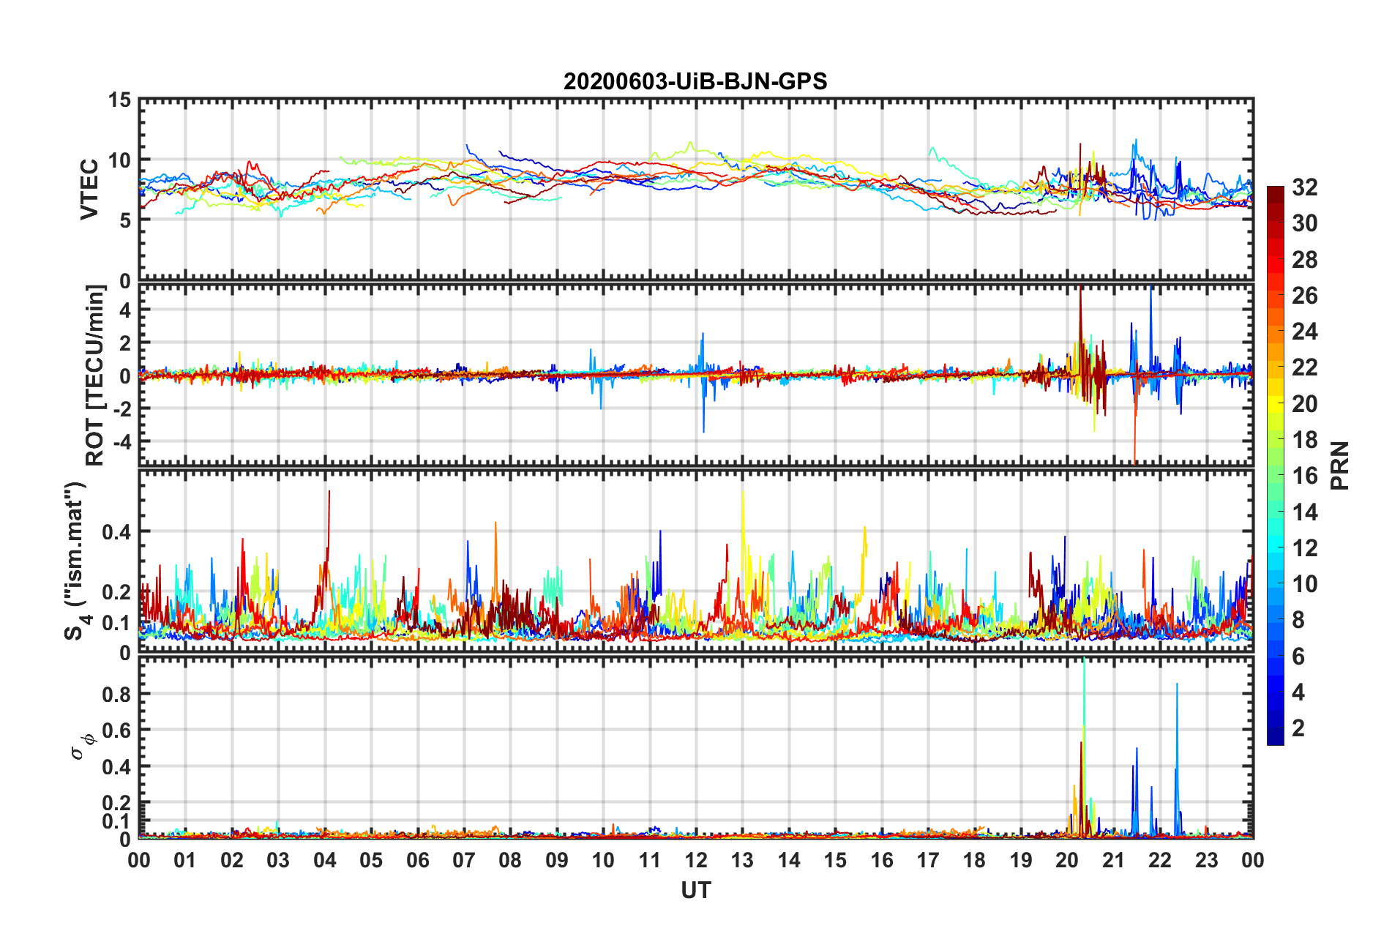
Task: Click colorbar tick value 24
Action: click(1304, 332)
